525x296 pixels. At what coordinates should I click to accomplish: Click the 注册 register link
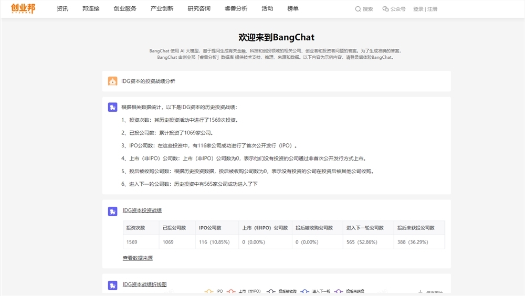tap(432, 9)
